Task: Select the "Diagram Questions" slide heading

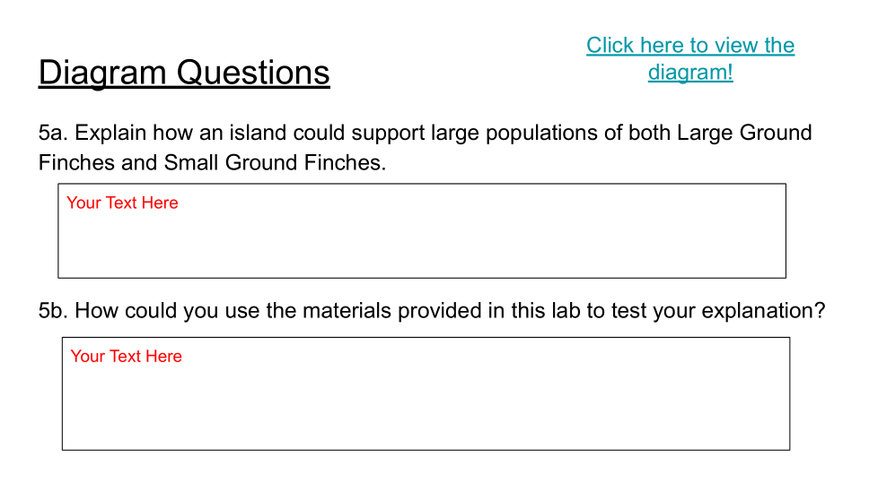Action: click(184, 73)
